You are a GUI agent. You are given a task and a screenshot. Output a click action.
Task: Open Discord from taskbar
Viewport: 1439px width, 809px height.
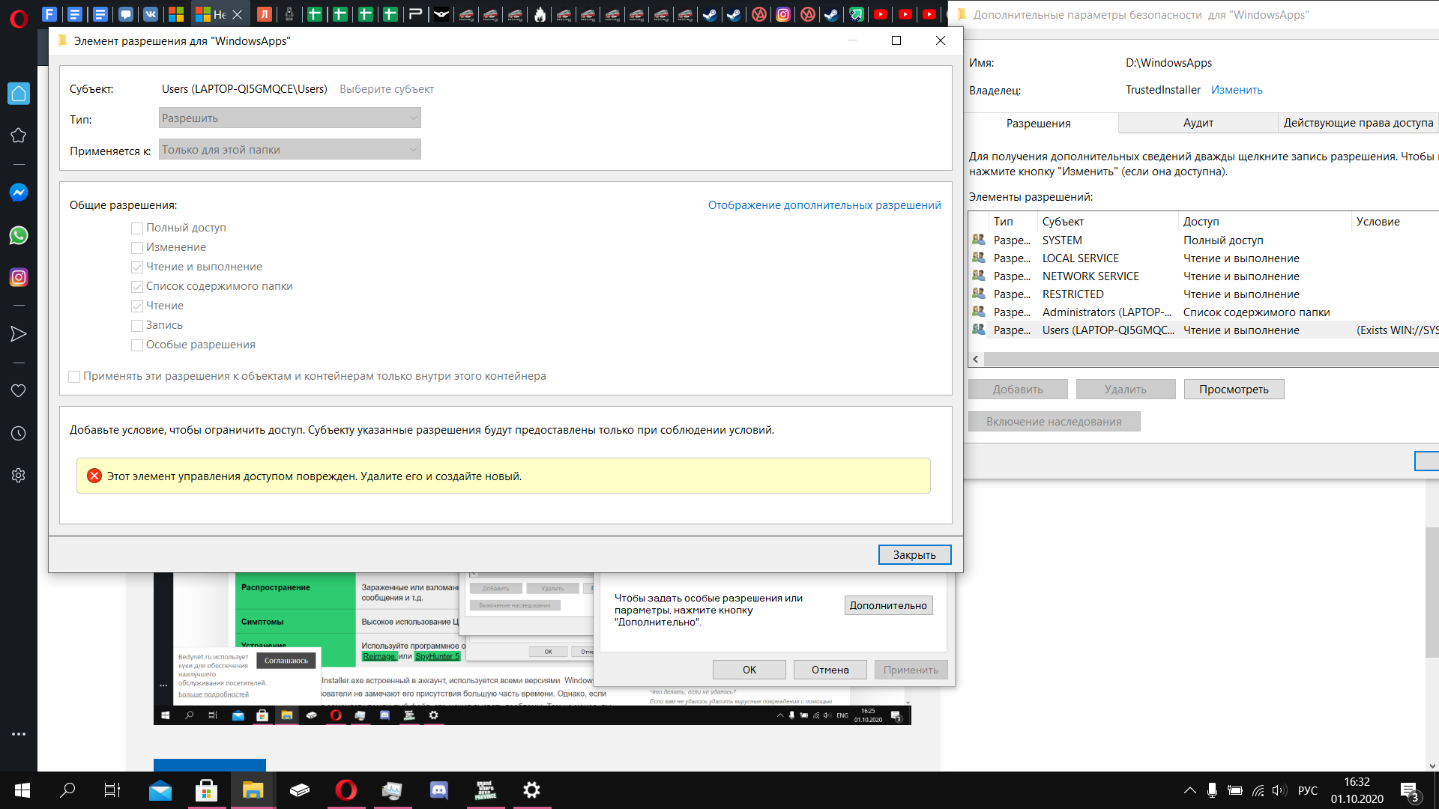coord(438,790)
